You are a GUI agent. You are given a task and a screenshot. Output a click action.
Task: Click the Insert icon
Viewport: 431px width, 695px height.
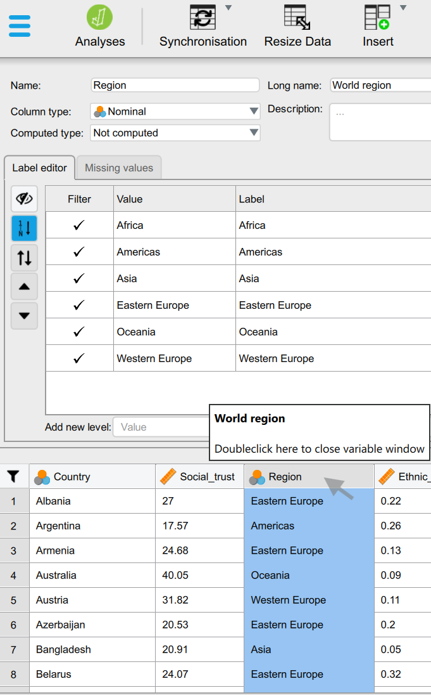(377, 18)
